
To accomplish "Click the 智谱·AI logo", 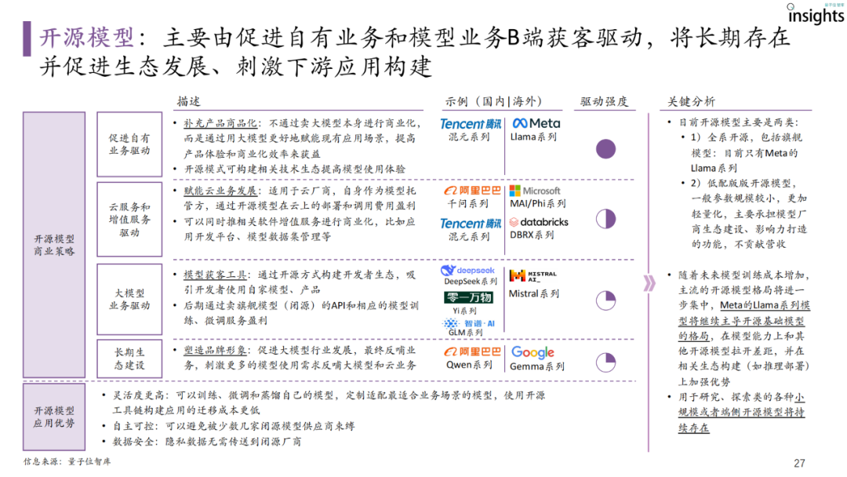I will 469,323.
